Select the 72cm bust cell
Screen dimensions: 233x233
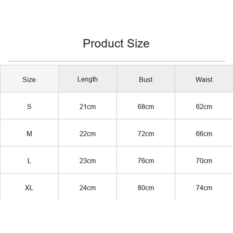pyautogui.click(x=146, y=134)
